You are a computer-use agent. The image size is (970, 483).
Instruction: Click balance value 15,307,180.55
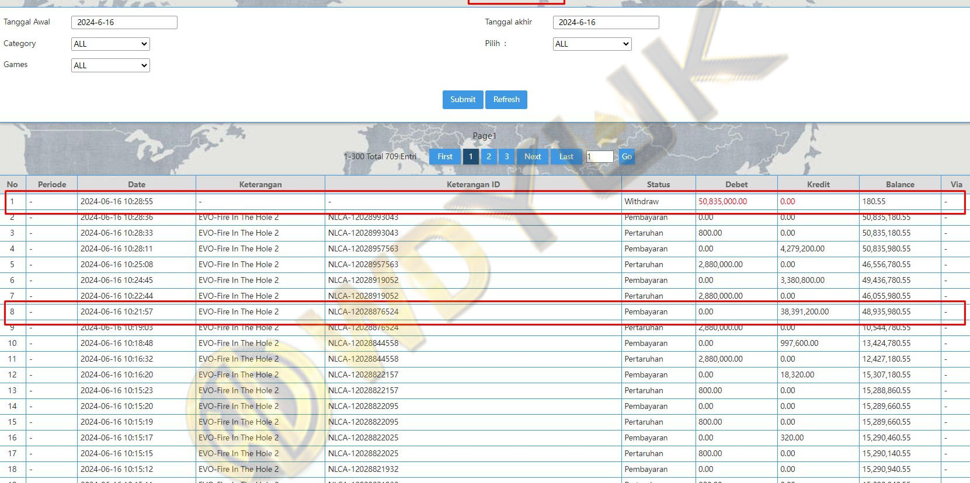(x=886, y=374)
